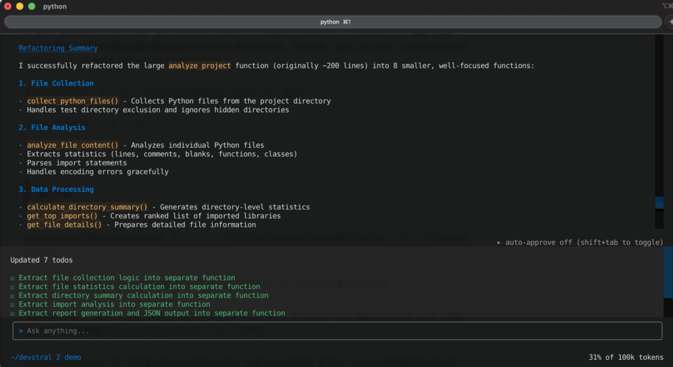The width and height of the screenshot is (673, 367).
Task: Click the highlighted analyze file content() name
Action: click(x=72, y=145)
